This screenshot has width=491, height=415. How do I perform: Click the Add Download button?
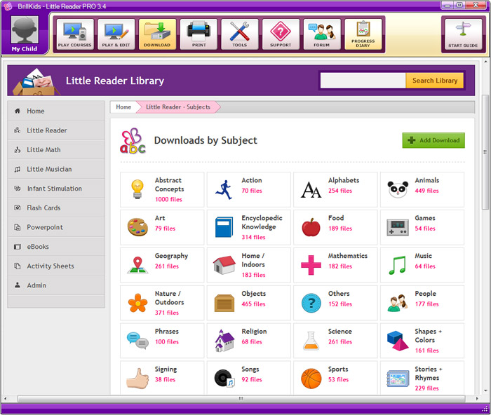pos(433,140)
